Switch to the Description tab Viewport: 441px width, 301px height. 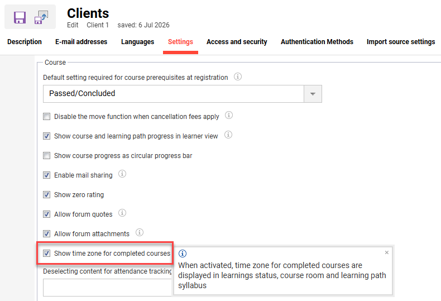[25, 42]
